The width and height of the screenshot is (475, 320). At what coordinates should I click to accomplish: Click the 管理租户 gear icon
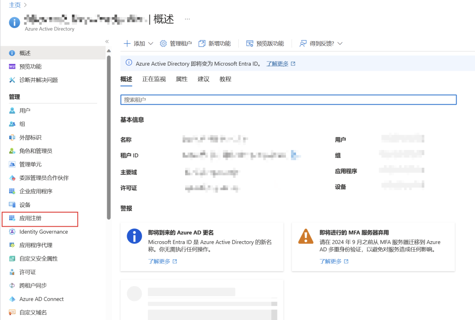163,44
